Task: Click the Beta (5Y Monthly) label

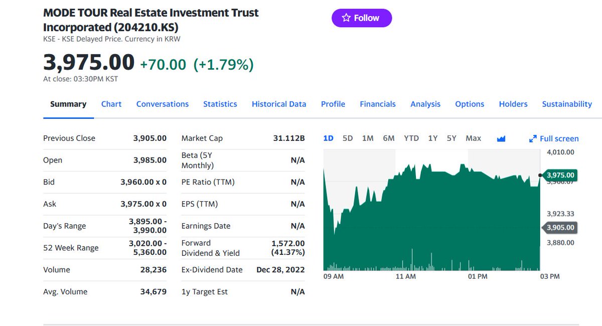Action: (x=198, y=160)
